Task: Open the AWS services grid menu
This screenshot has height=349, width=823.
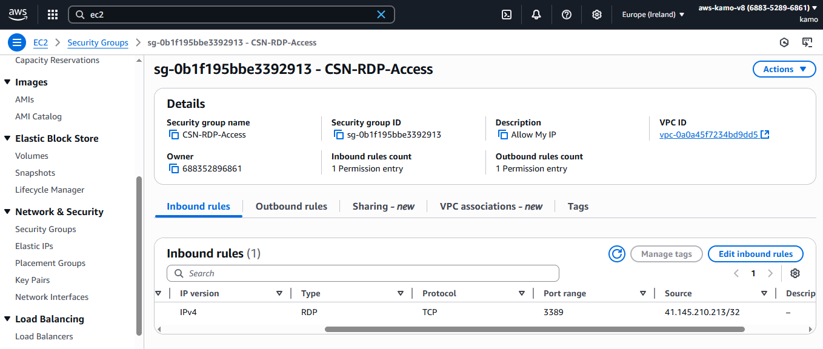Action: (52, 14)
